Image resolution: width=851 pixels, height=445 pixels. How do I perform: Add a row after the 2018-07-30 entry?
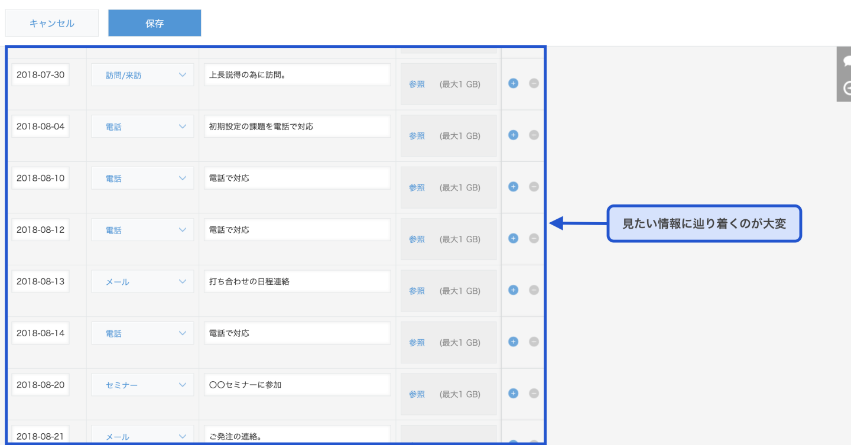513,83
